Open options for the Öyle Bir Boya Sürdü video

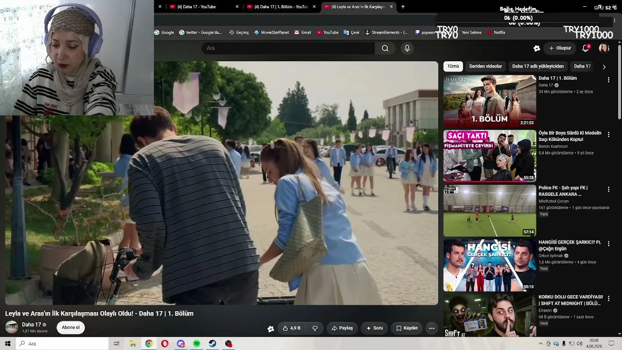pos(608,134)
